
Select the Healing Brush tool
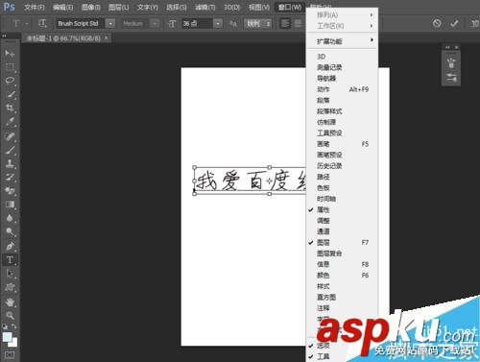pyautogui.click(x=10, y=136)
